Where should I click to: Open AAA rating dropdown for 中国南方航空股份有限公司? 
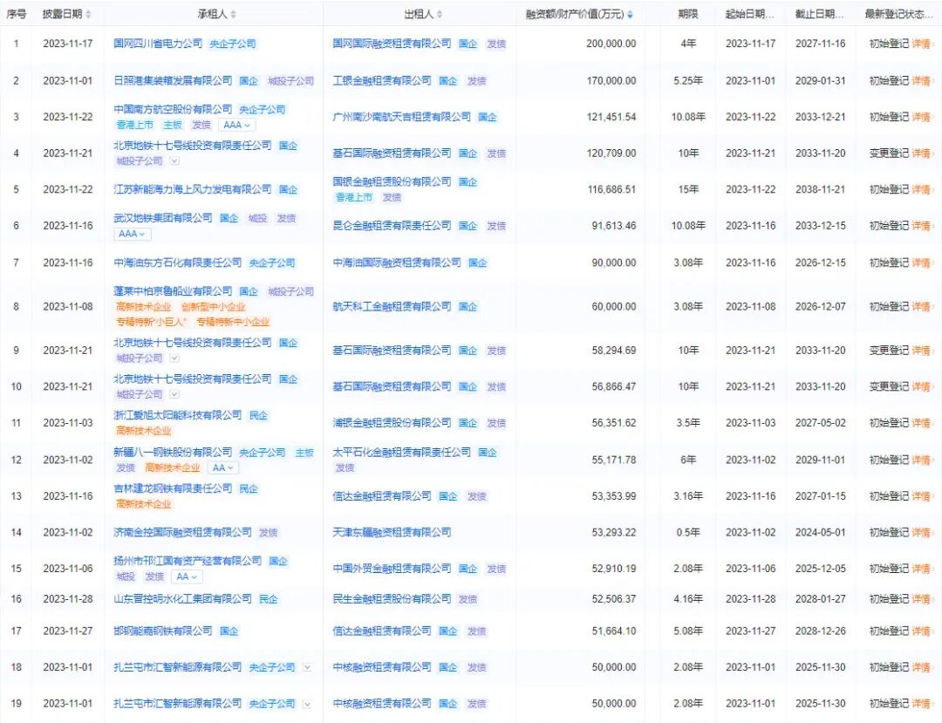click(236, 125)
